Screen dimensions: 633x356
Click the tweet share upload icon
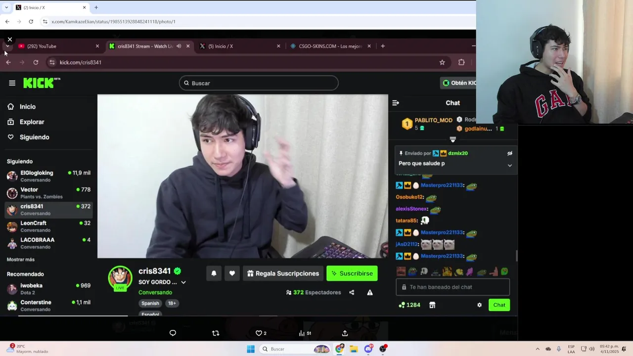coord(345,333)
